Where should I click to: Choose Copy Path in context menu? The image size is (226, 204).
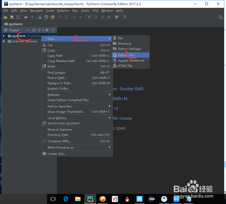click(x=77, y=56)
